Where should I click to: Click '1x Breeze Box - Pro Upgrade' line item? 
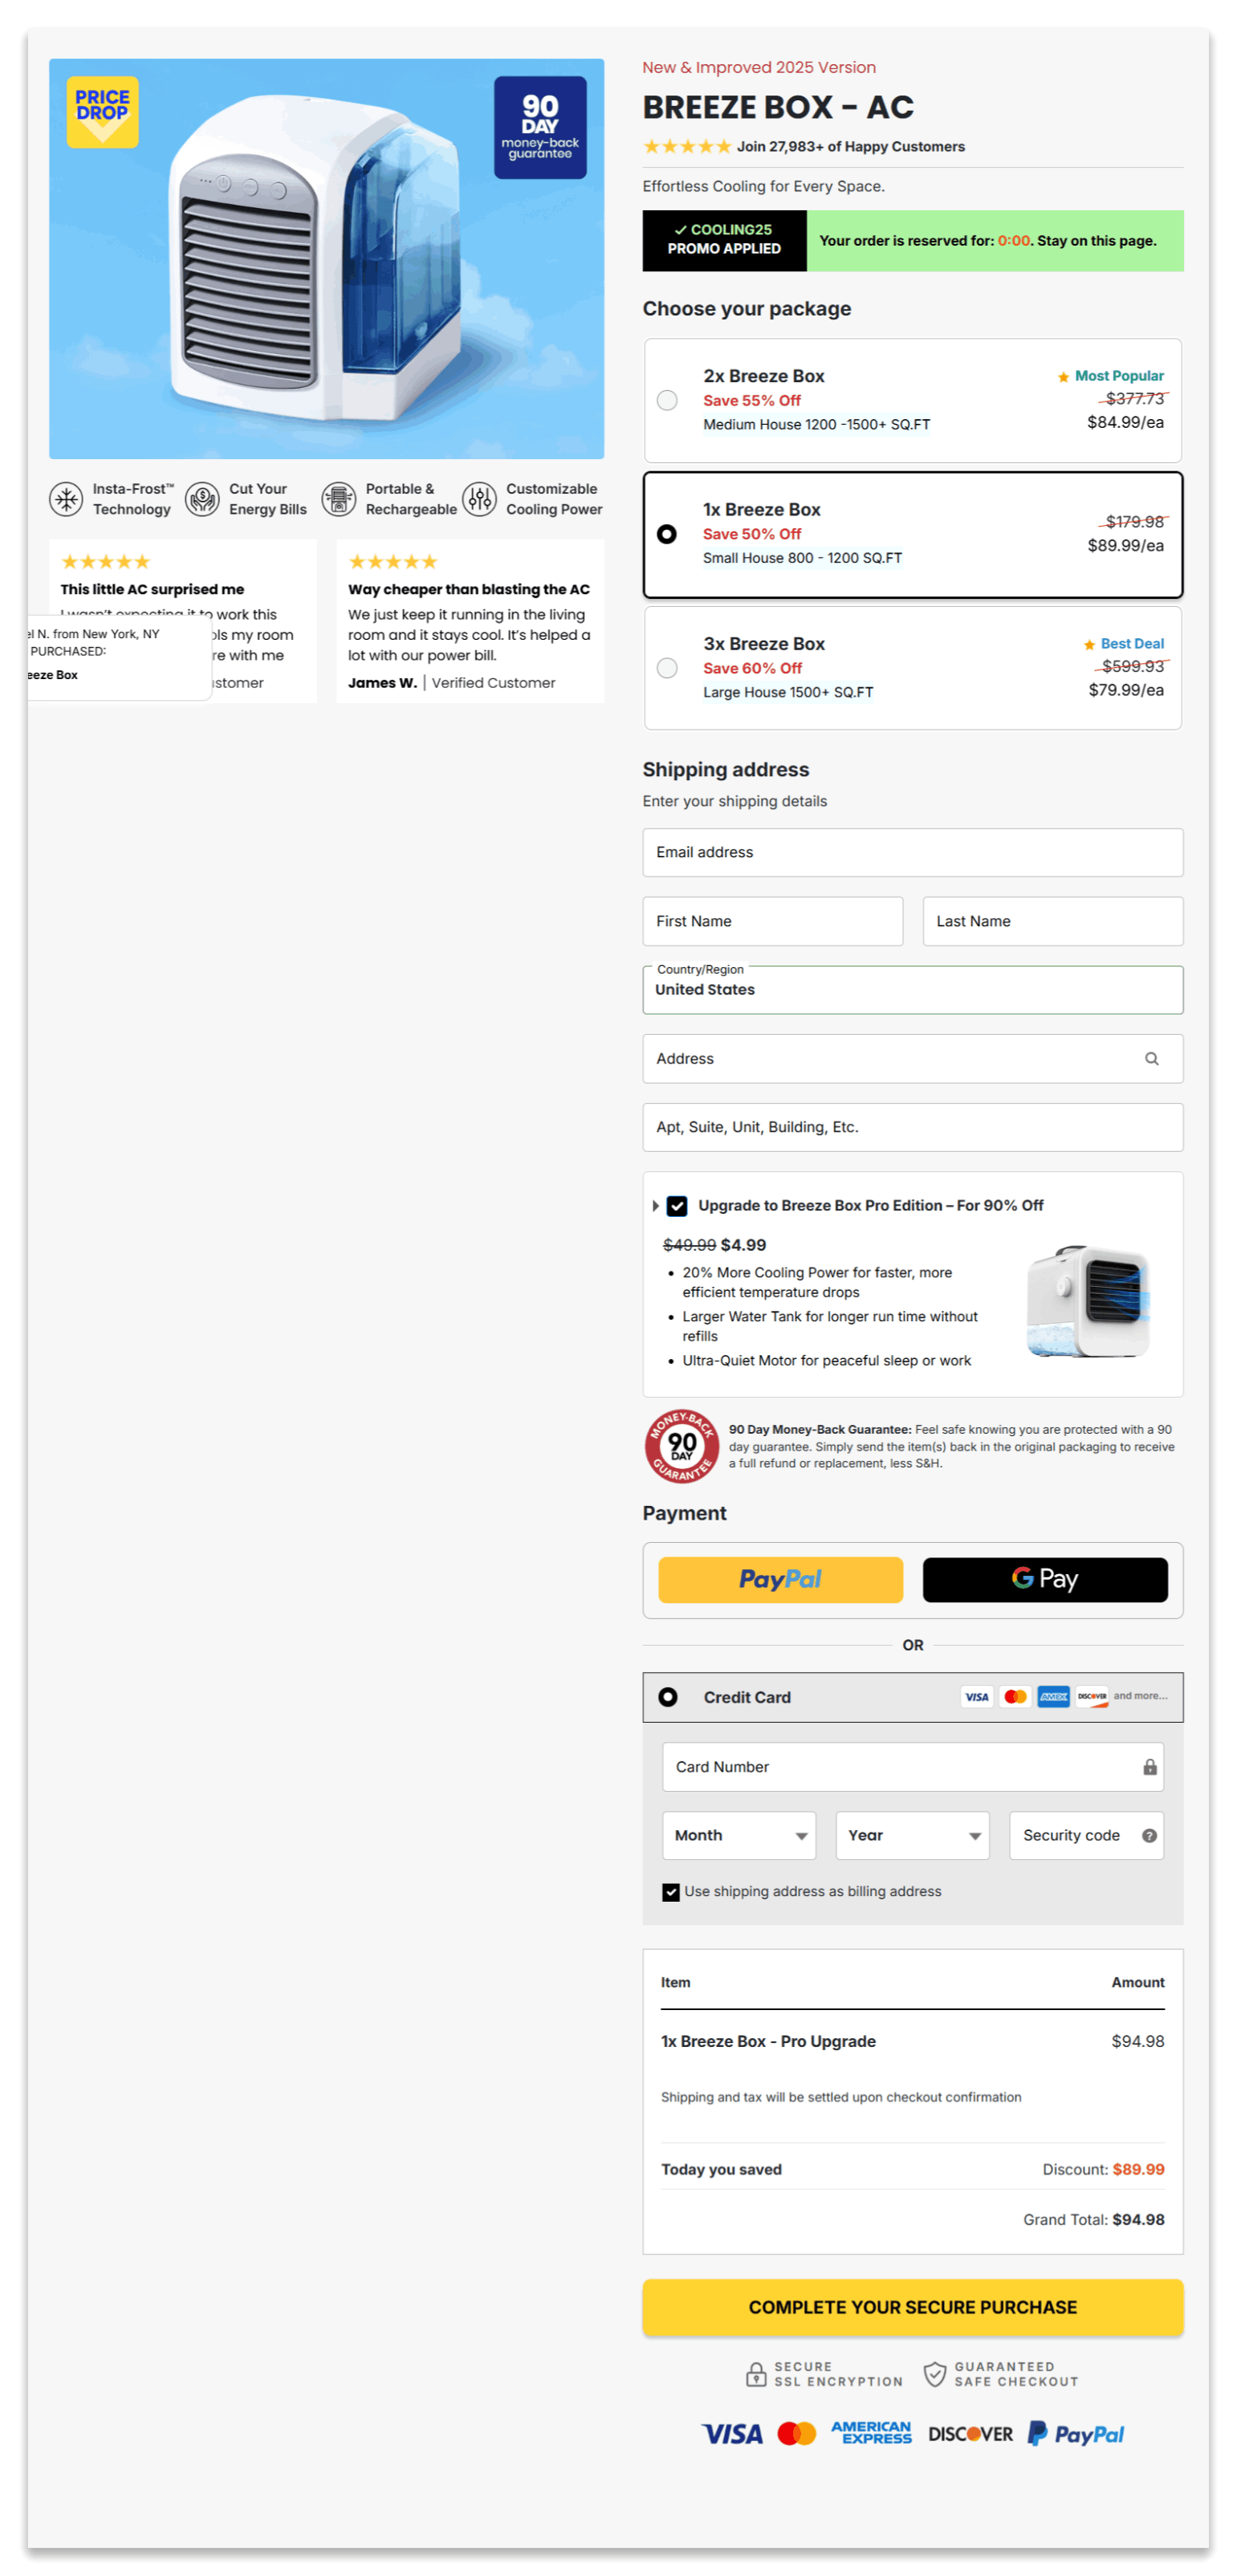click(768, 2041)
